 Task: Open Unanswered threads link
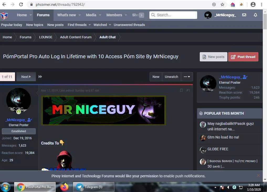129,25
